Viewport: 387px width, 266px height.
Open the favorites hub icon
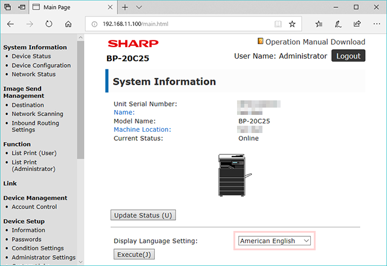[x=319, y=24]
